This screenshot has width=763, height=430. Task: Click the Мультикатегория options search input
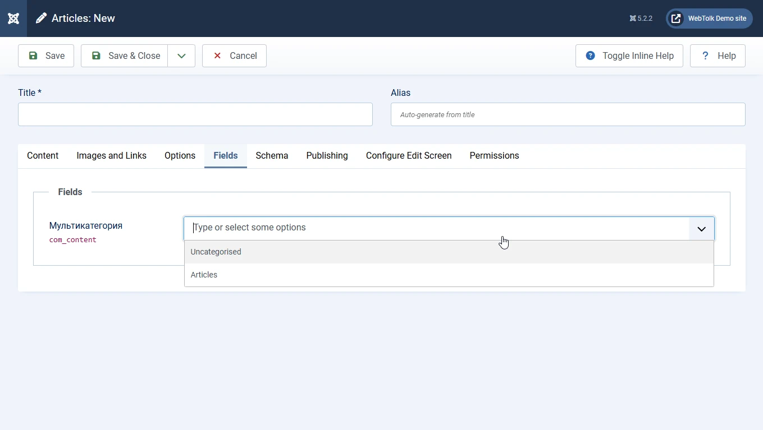click(x=437, y=228)
